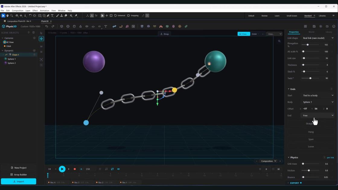Open the Body Sphere 1 dropdown
The height and width of the screenshot is (190, 338).
coord(318,102)
